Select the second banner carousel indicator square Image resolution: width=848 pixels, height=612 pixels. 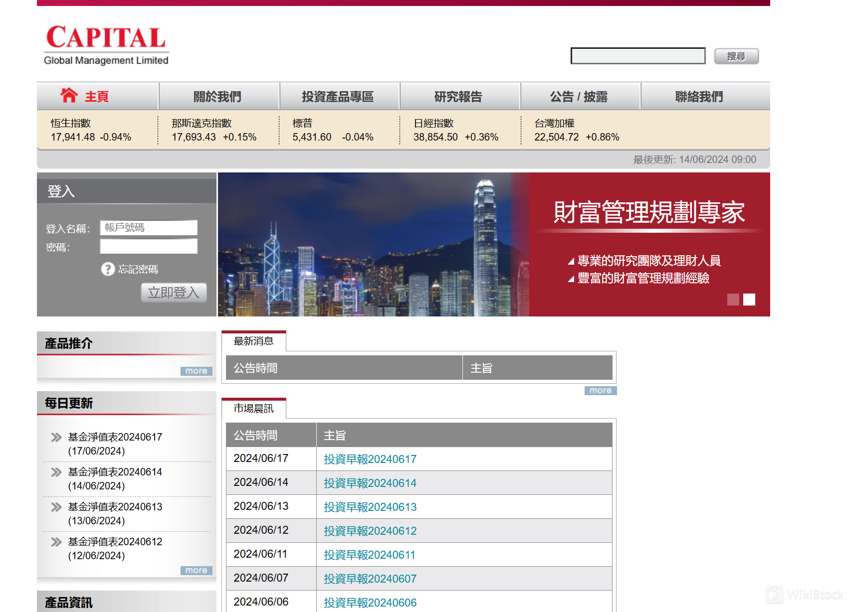(x=748, y=300)
